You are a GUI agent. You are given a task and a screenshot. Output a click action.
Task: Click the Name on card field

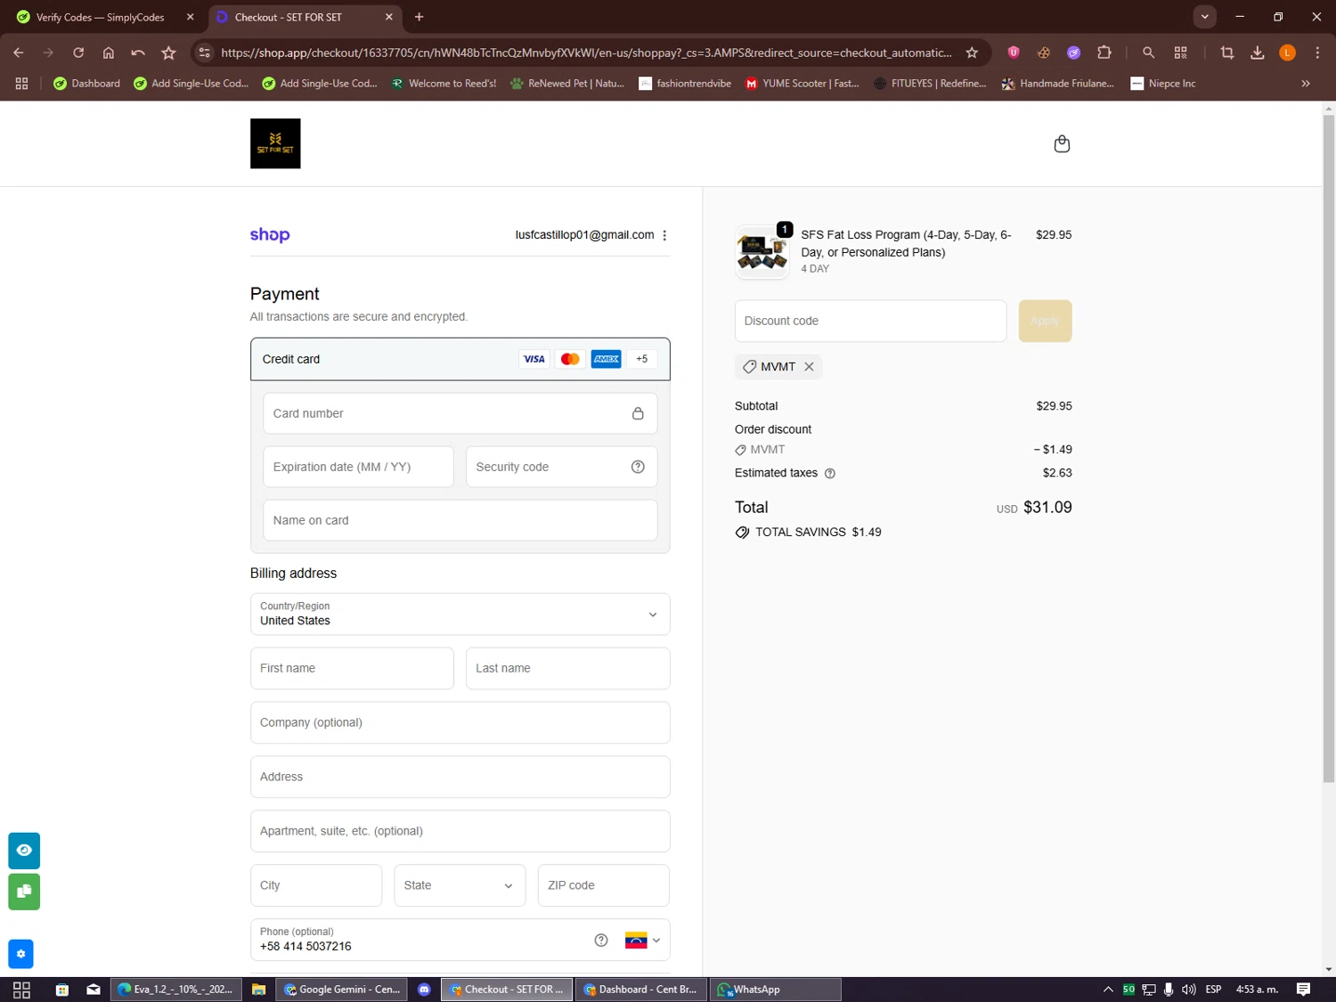(460, 520)
